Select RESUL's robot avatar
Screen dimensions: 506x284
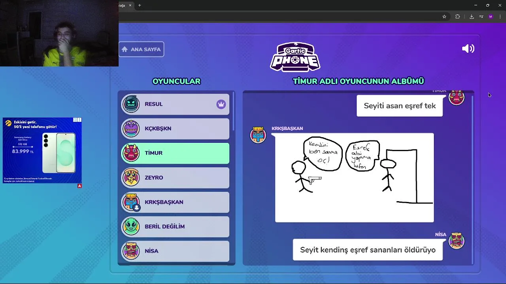[x=131, y=104]
